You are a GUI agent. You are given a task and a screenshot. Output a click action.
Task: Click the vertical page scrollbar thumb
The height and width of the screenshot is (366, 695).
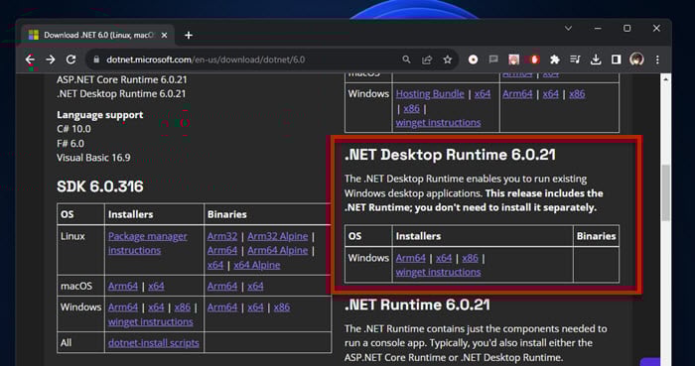click(x=666, y=192)
